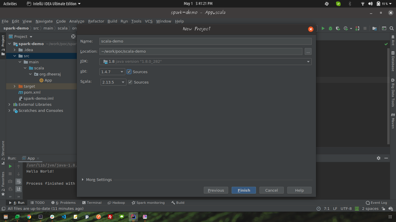Start debugging with the green bug icon
Viewport: 396px width, 222px height.
330,28
